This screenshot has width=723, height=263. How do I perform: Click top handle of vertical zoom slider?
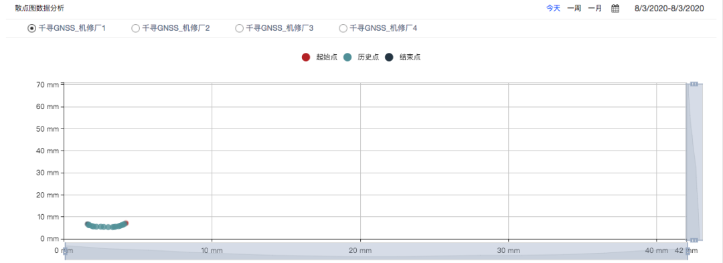(x=694, y=84)
